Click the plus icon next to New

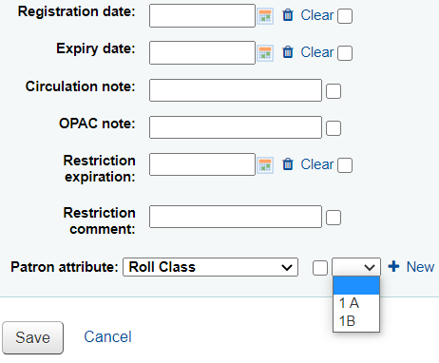(x=393, y=266)
